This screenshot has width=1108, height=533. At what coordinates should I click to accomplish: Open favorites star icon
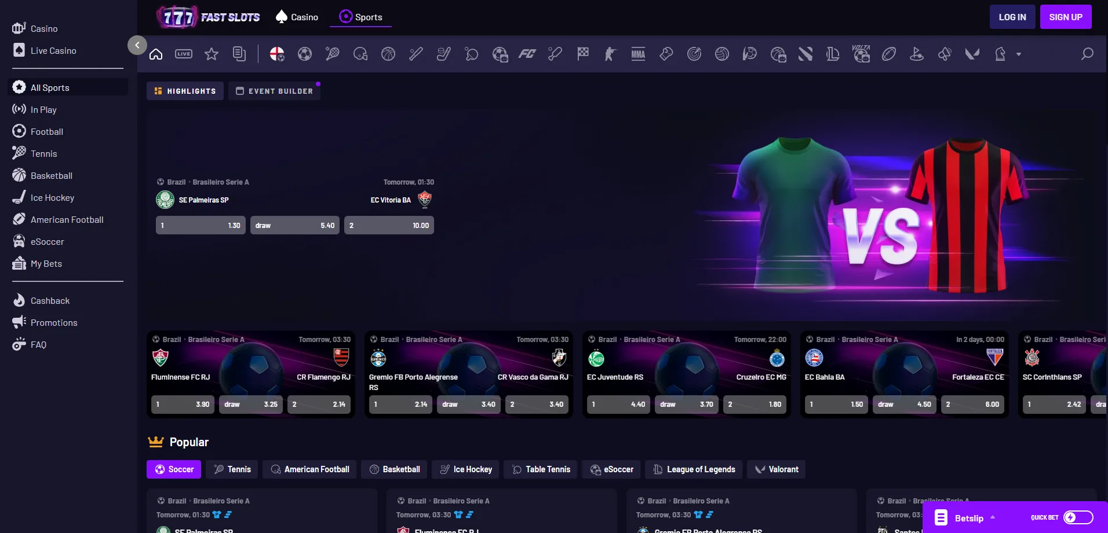point(212,54)
